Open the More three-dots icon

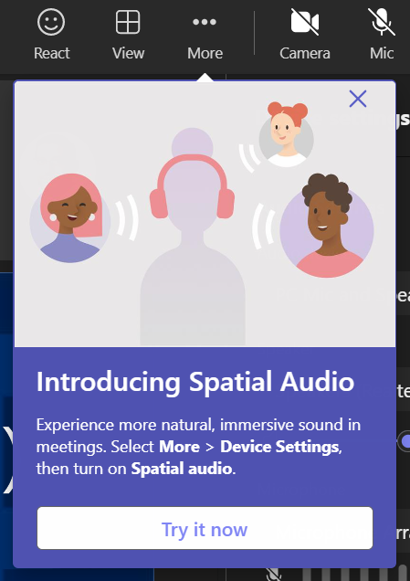pyautogui.click(x=205, y=22)
